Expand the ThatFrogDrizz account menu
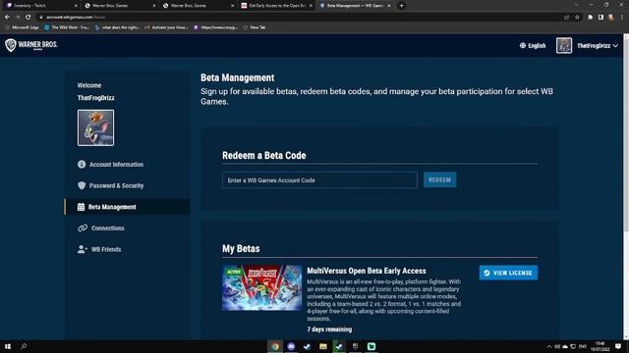 coord(598,46)
